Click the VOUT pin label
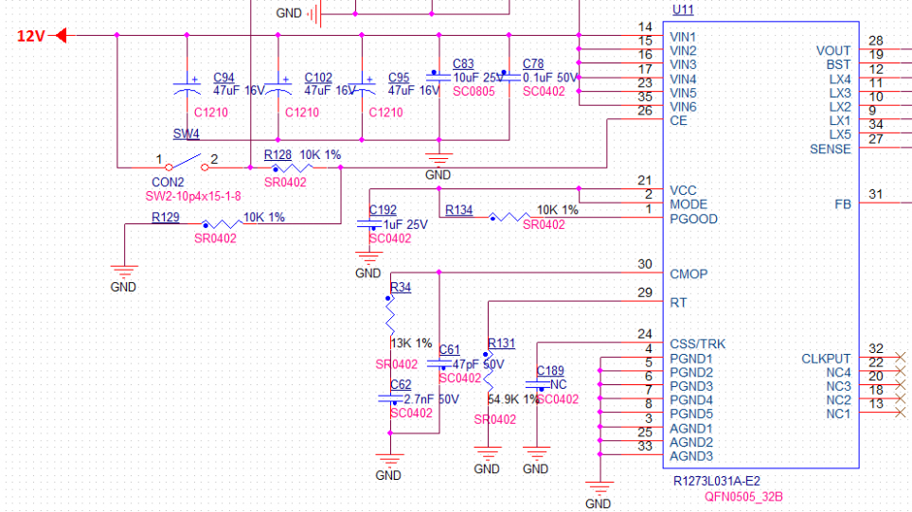 click(832, 51)
